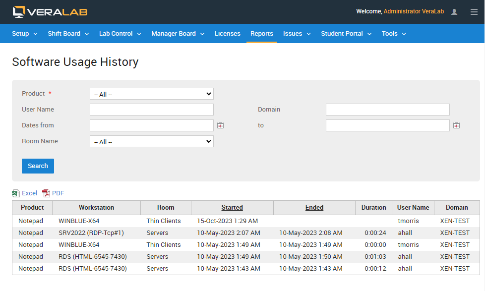Expand the Issues menu

[x=297, y=33]
